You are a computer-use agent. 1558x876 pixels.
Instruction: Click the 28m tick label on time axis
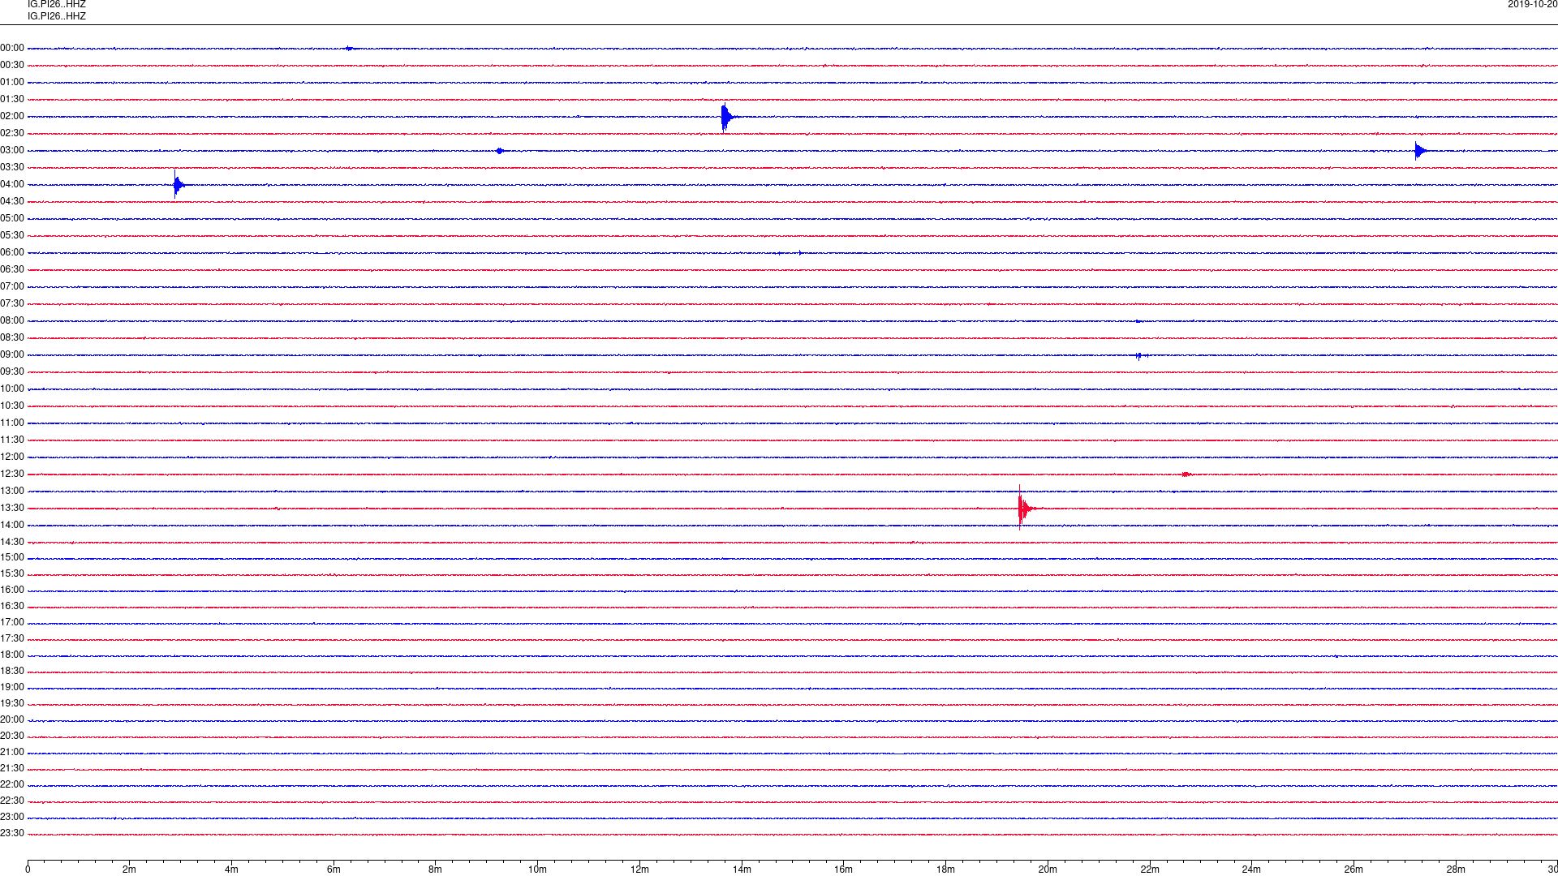(1456, 870)
